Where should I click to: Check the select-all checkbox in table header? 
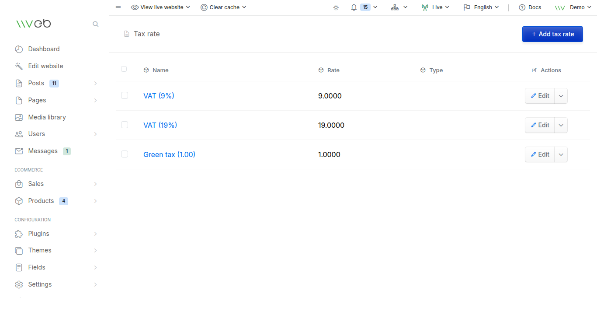point(124,69)
